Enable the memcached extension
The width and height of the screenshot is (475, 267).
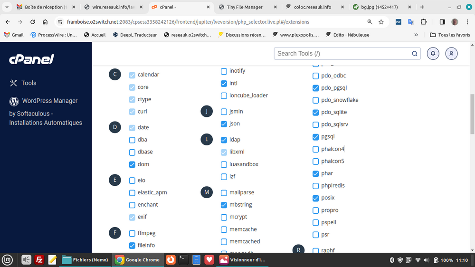click(x=224, y=242)
